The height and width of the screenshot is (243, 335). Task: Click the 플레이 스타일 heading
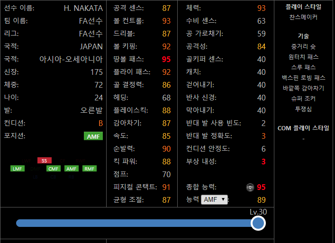point(303,7)
